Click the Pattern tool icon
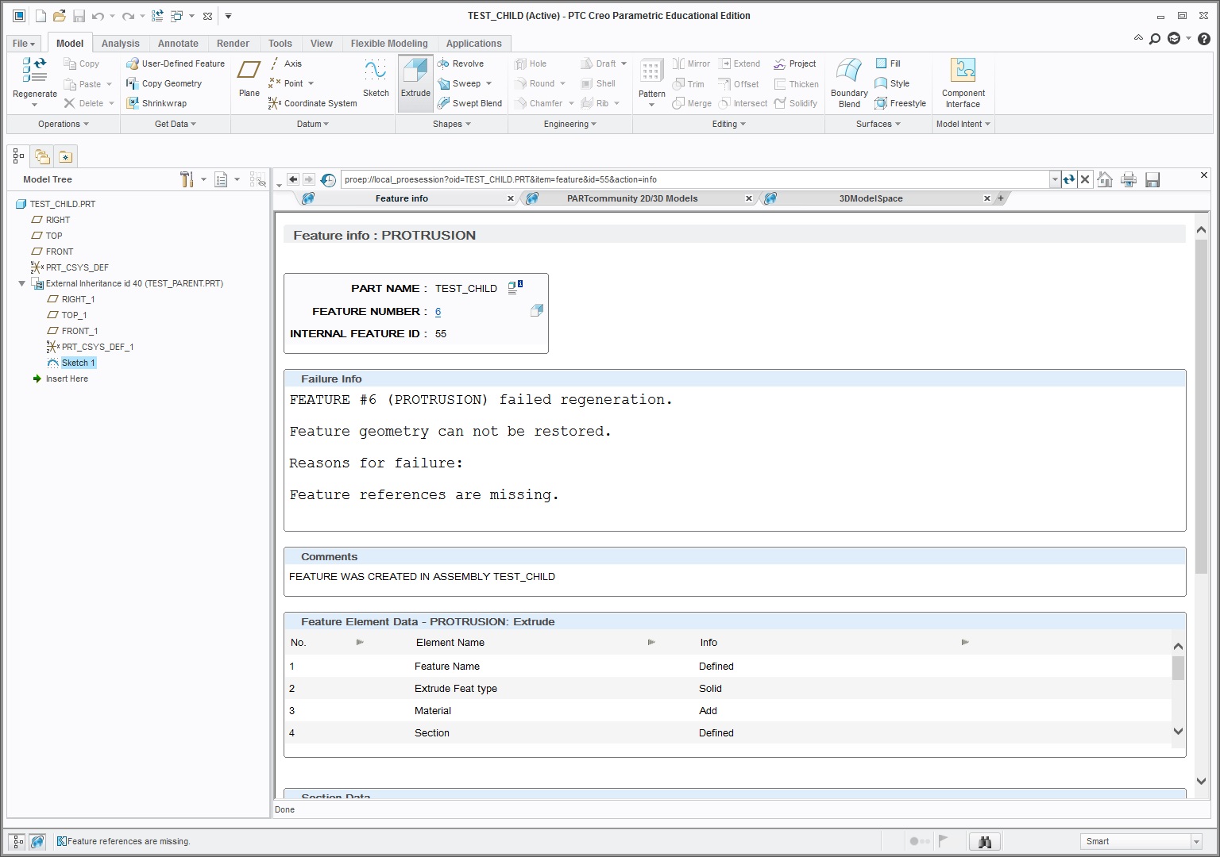This screenshot has width=1220, height=857. (x=651, y=71)
